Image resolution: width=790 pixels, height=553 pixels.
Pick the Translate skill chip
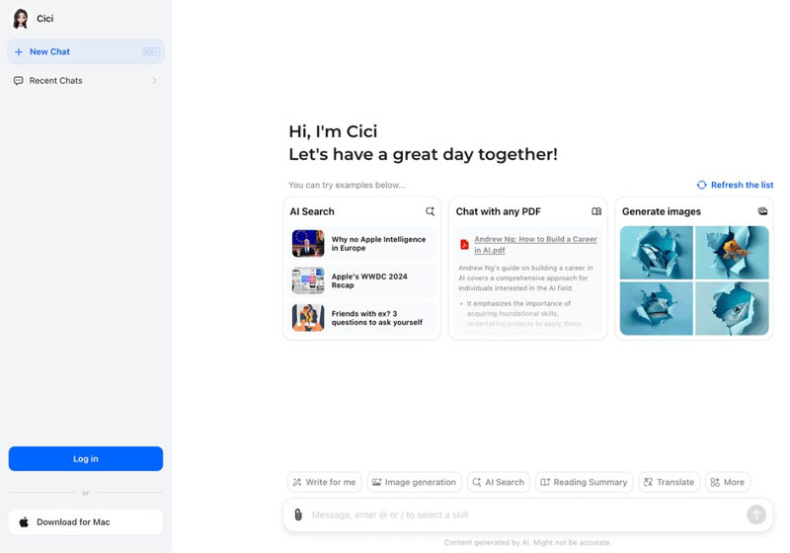coord(669,482)
